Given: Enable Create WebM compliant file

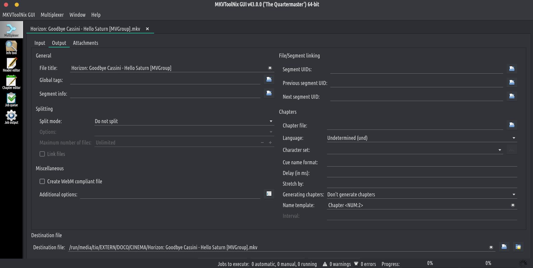Looking at the screenshot, I should [42, 181].
